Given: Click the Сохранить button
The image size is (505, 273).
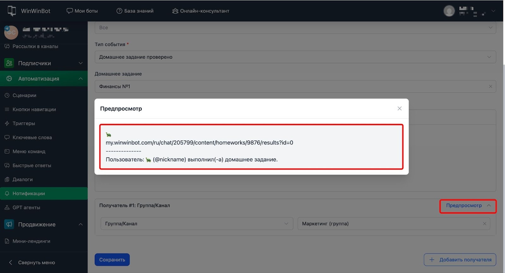Looking at the screenshot, I should coord(112,260).
